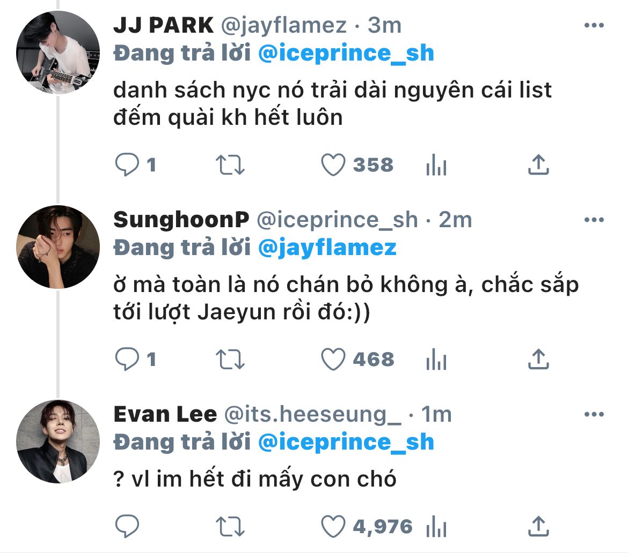Reply to Evan Lee's tweet
Image resolution: width=628 pixels, height=553 pixels.
point(127,526)
